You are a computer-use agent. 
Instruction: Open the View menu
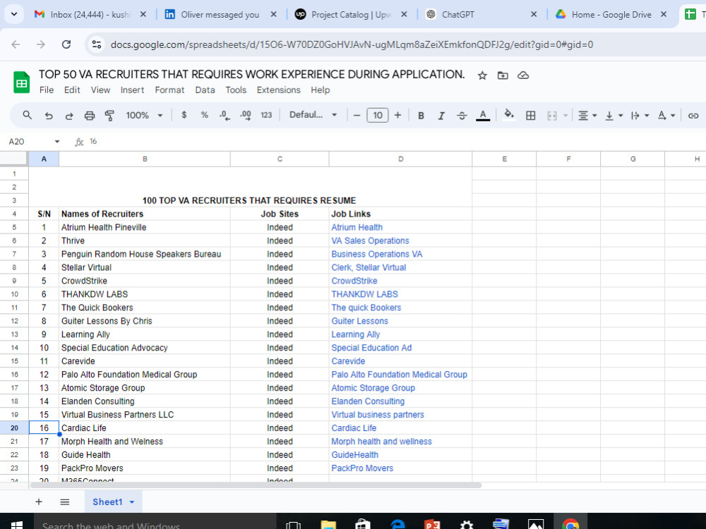[x=100, y=90]
